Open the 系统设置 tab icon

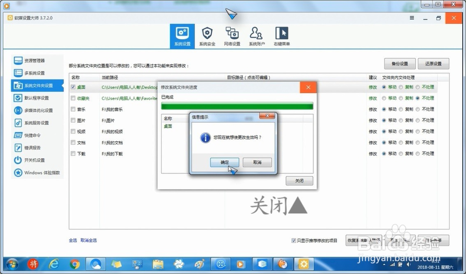(182, 36)
